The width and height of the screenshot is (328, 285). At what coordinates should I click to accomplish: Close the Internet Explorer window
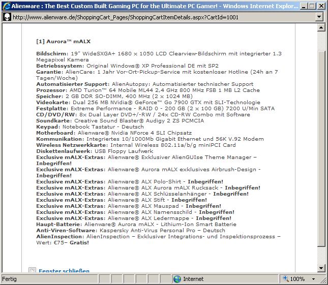[x=321, y=6]
